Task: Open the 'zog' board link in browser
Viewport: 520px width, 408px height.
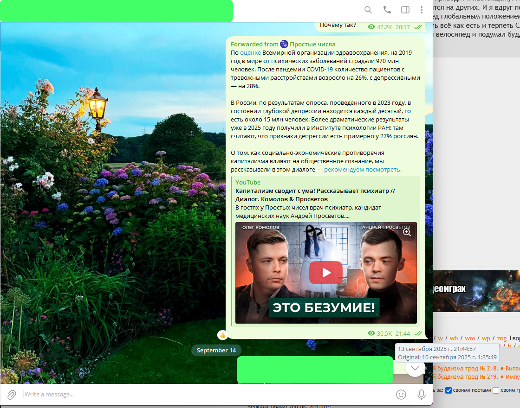Action: (502, 338)
